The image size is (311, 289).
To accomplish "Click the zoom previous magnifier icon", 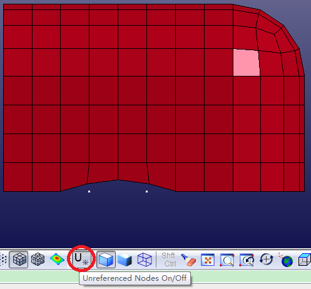I will pyautogui.click(x=247, y=260).
